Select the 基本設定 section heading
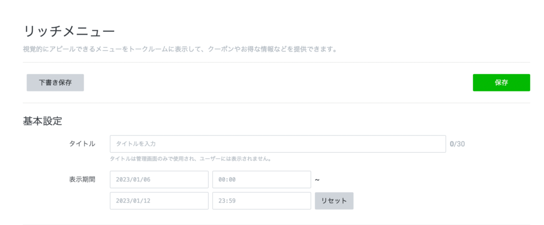Viewport: 544px width, 225px height. (42, 121)
